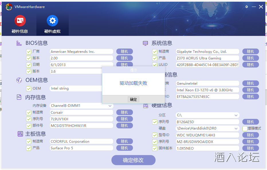
Task: Randomize the memory serial 7L9UV1KH
Action: click(124, 119)
